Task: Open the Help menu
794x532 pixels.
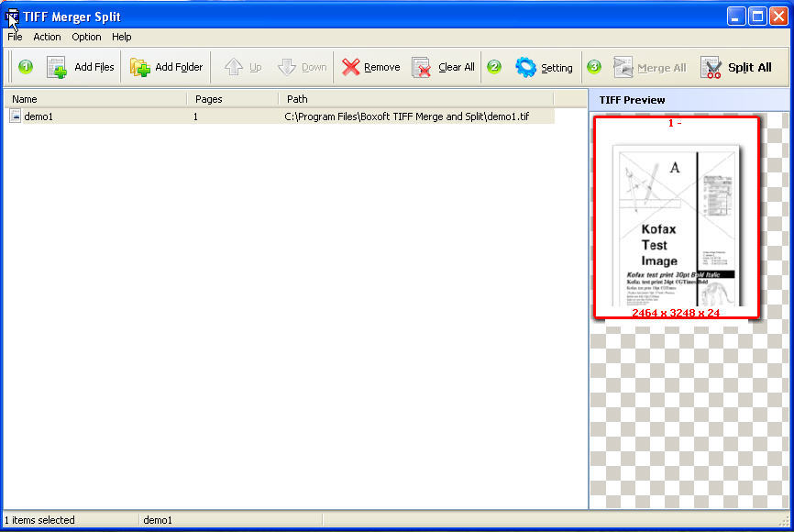Action: point(122,37)
